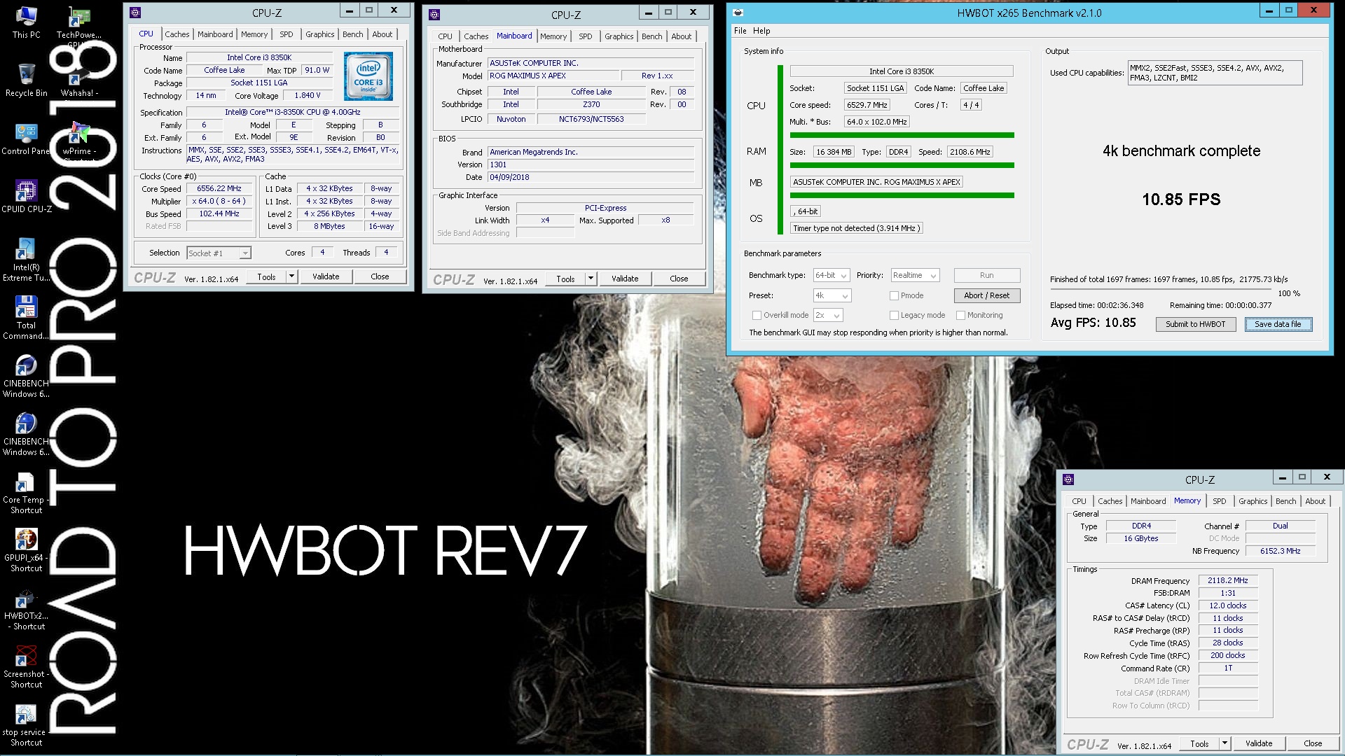Expand Tools arrow in Mainboard window
Screen dimensions: 1345x756
(x=591, y=279)
